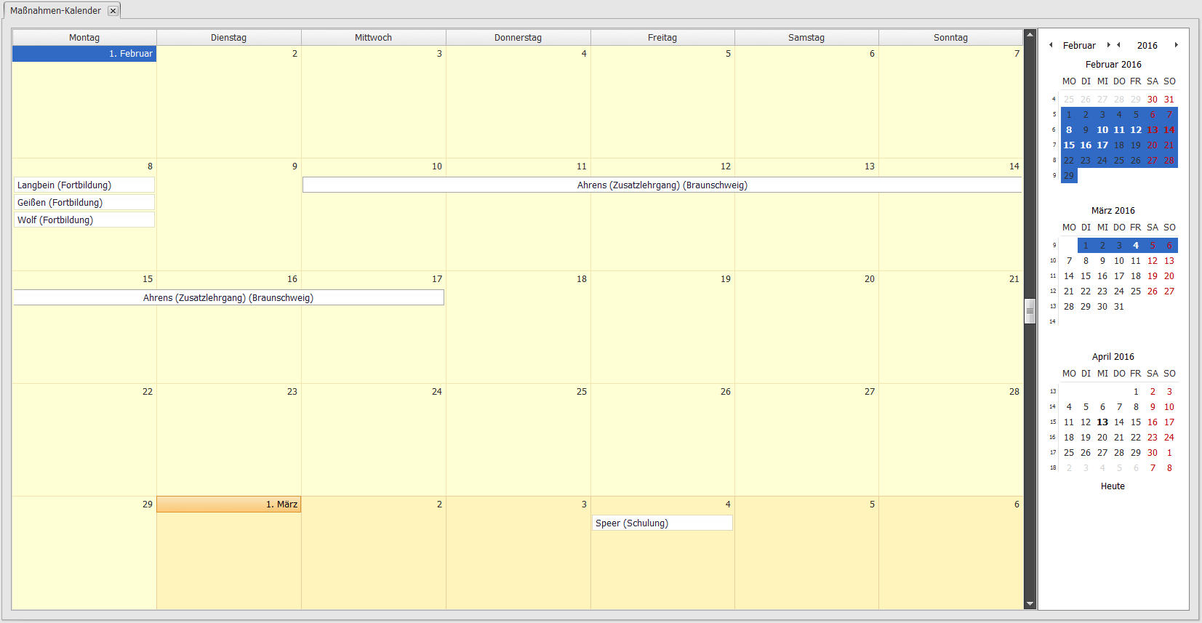Open the Geißen (Fortbildung) event

tap(84, 203)
